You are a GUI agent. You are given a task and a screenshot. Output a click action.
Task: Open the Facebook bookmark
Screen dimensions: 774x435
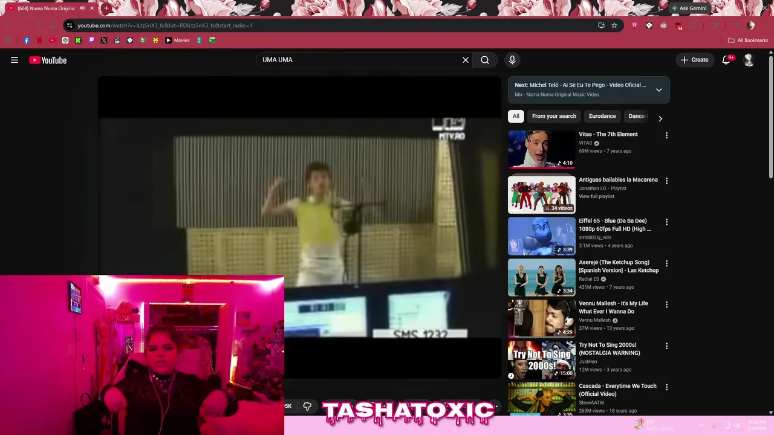pos(27,40)
